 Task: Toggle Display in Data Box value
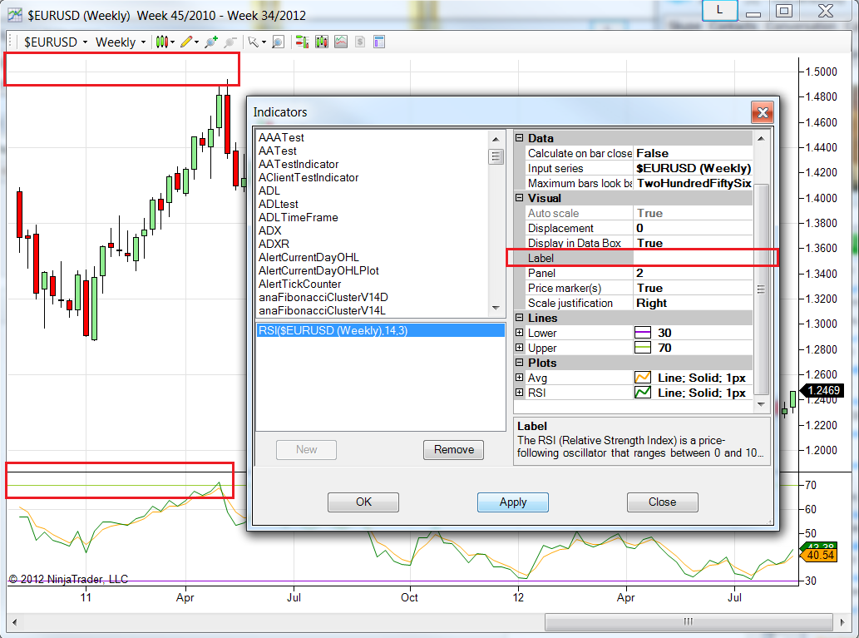tap(693, 243)
